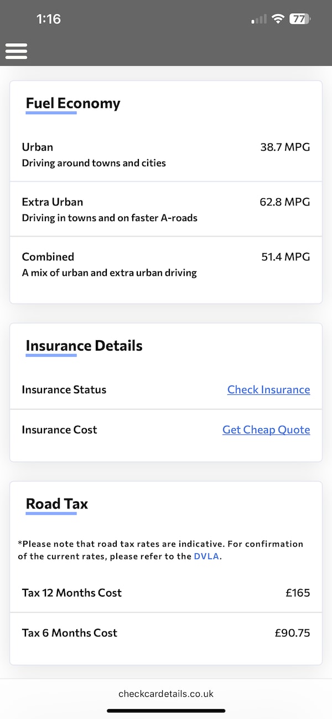
Task: Tap the Road Tax heading
Action: (x=57, y=504)
